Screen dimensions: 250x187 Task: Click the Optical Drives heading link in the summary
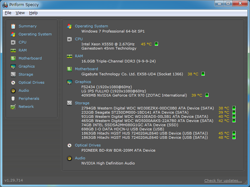[88, 145]
